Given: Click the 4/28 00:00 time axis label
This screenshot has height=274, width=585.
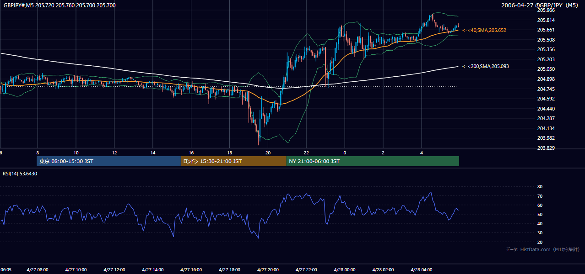Looking at the screenshot, I should click(345, 270).
